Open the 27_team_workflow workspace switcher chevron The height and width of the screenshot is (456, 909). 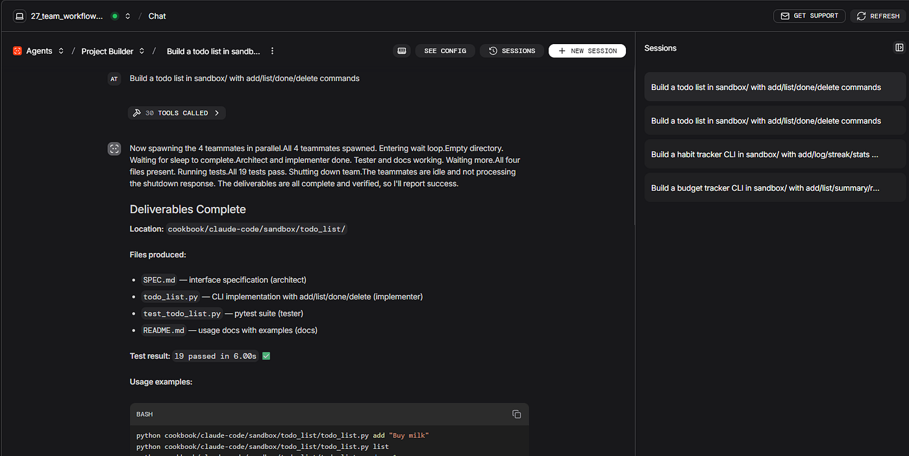128,16
